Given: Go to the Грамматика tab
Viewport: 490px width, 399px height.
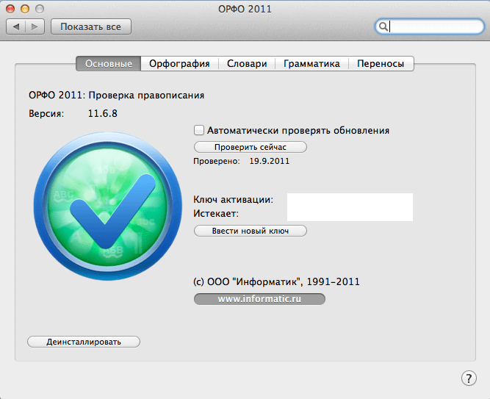Looking at the screenshot, I should 311,63.
